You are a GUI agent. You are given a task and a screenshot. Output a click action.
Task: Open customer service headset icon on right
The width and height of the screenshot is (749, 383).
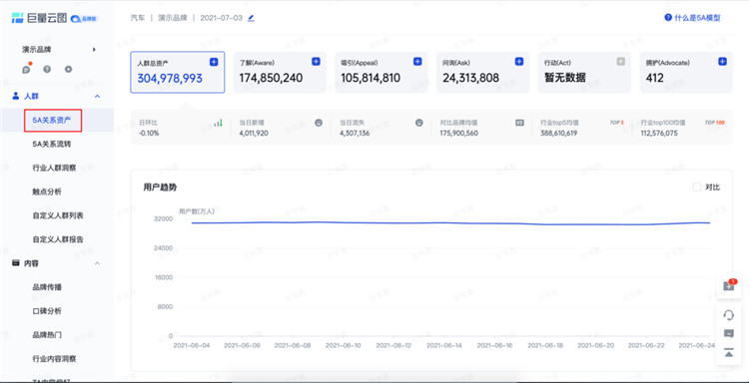coord(728,315)
